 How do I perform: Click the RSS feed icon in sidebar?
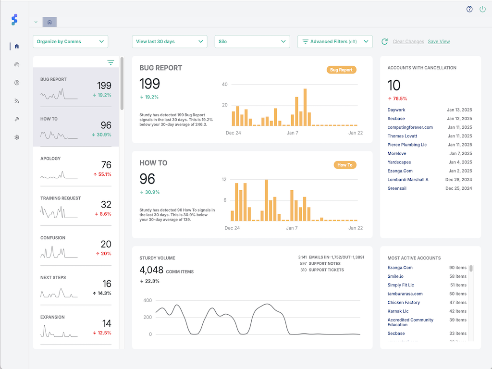pos(17,101)
